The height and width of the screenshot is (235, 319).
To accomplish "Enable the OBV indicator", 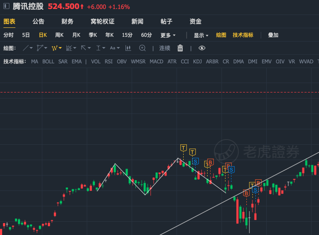I will point(122,61).
